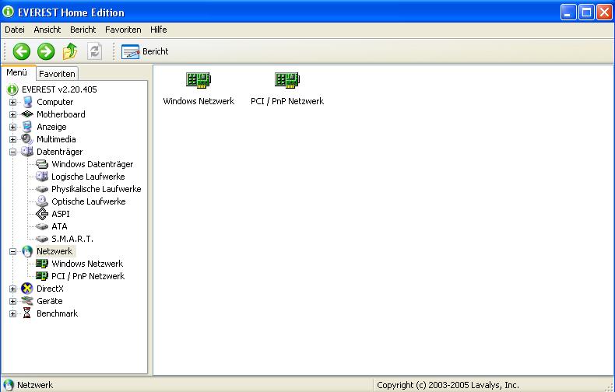Select the ASPI tree entry
This screenshot has width=615, height=392.
coord(60,214)
